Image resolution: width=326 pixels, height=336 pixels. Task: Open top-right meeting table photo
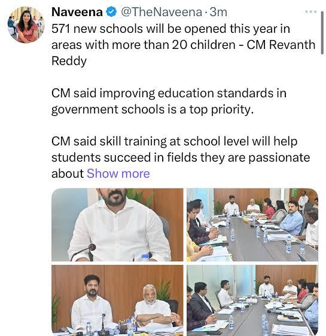click(252, 225)
